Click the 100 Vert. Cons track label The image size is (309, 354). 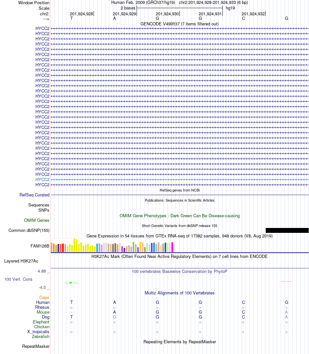(x=18, y=279)
